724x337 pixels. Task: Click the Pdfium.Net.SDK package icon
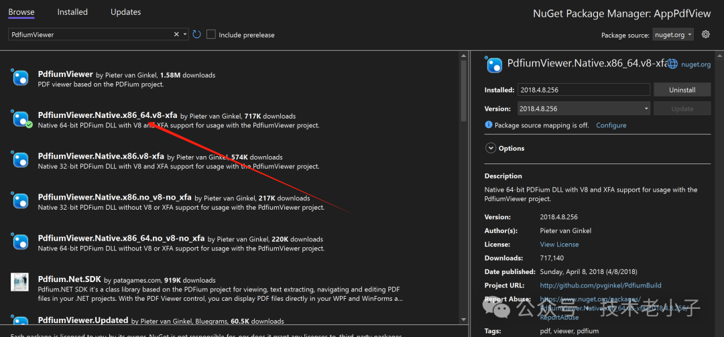pos(20,282)
